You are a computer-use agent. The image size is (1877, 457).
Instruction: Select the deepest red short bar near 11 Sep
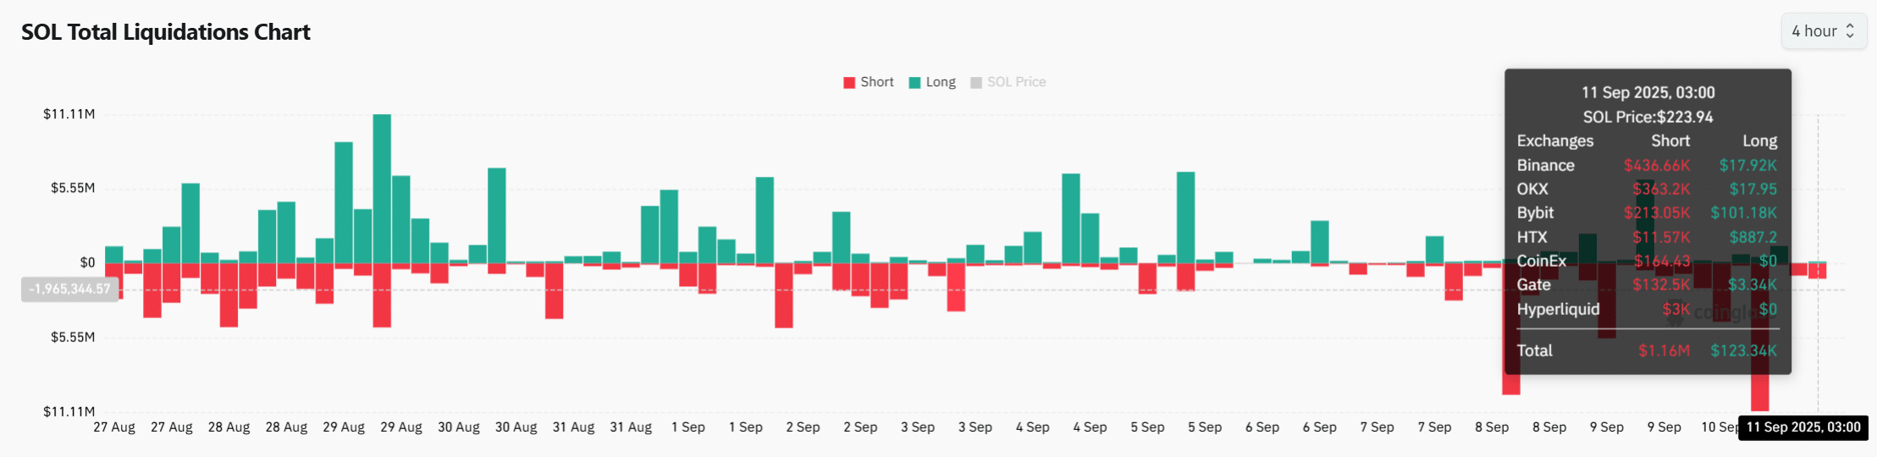[x=1760, y=339]
